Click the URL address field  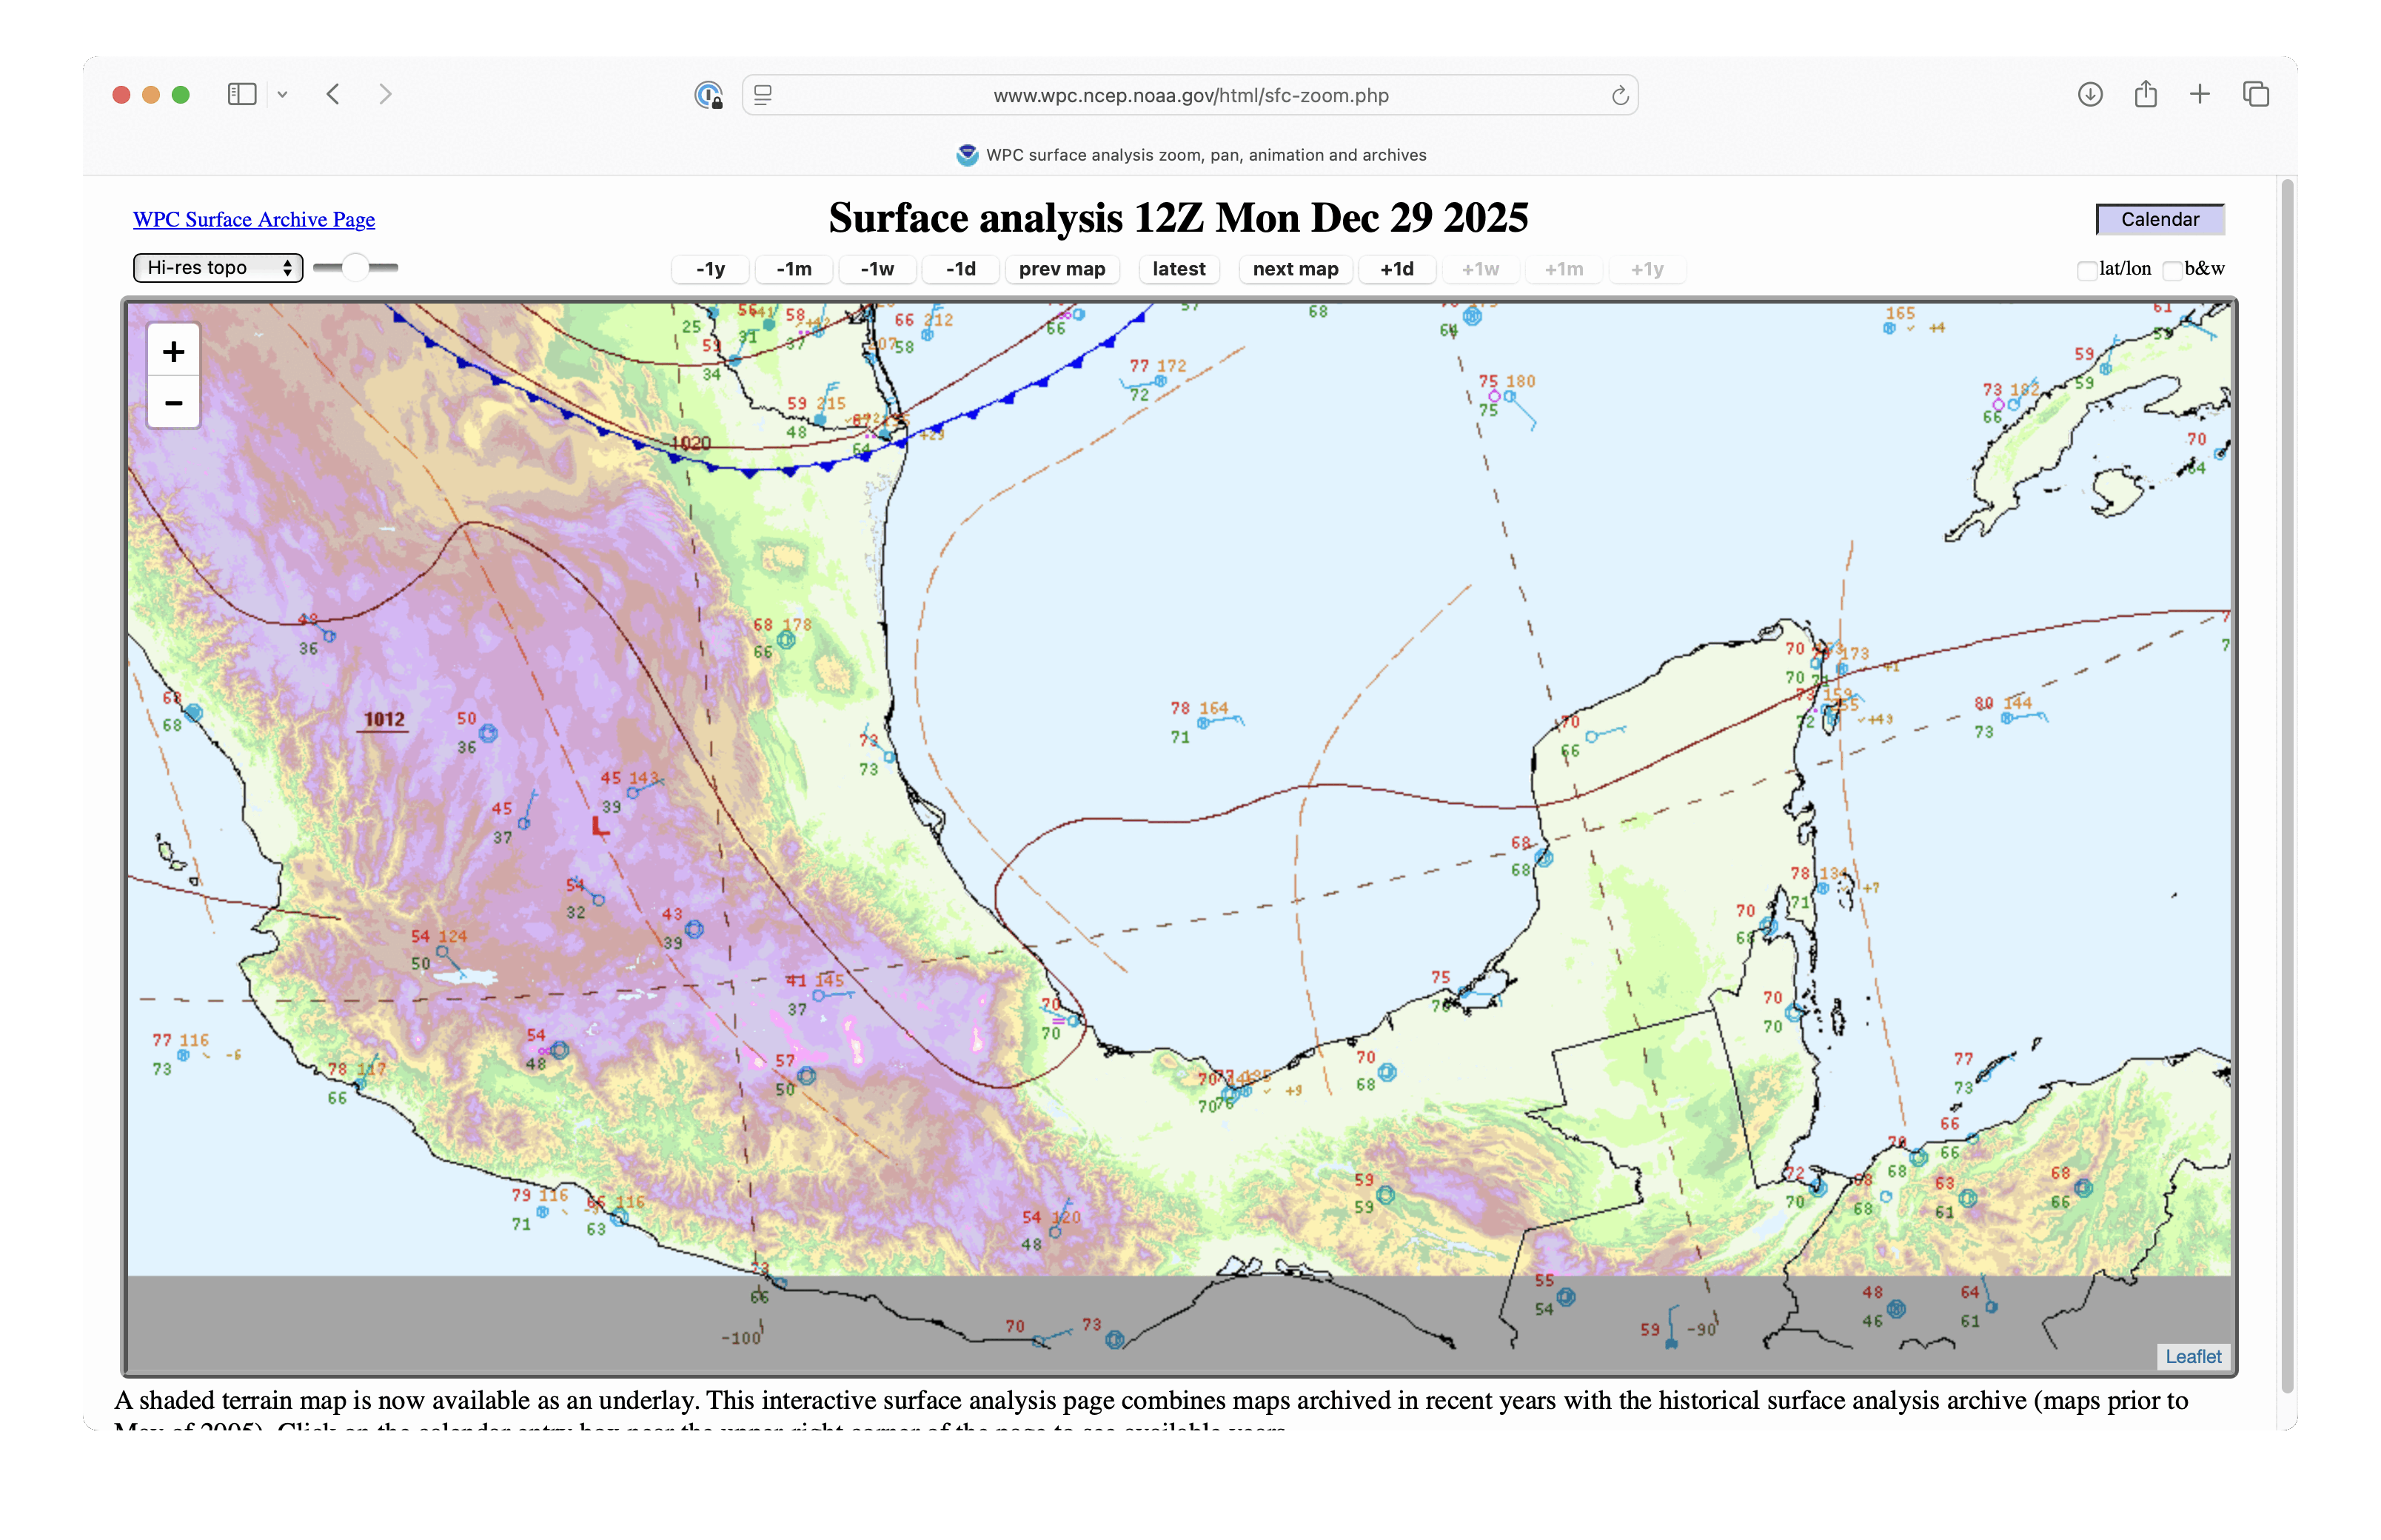click(1190, 96)
